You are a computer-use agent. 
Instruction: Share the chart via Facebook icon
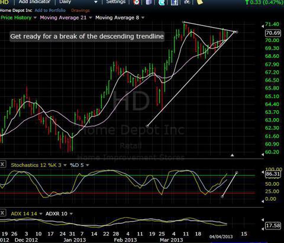tap(175, 2)
